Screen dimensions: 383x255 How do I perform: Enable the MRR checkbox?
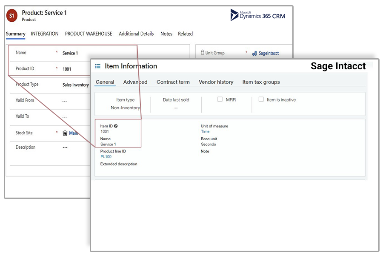point(220,99)
